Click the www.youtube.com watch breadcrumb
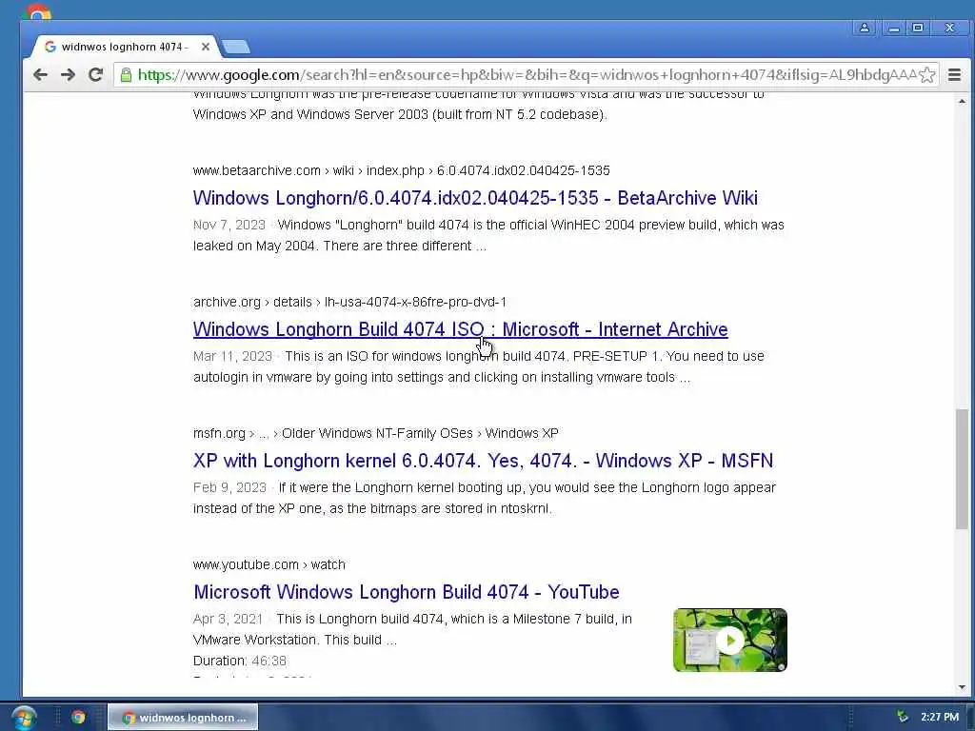Viewport: 975px width, 731px height. point(269,564)
